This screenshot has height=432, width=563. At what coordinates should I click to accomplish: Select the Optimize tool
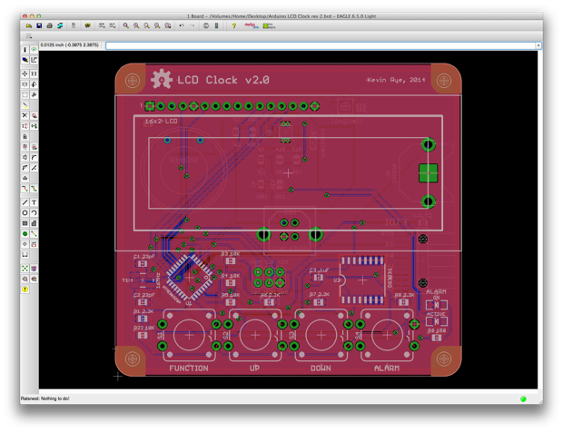click(x=34, y=168)
